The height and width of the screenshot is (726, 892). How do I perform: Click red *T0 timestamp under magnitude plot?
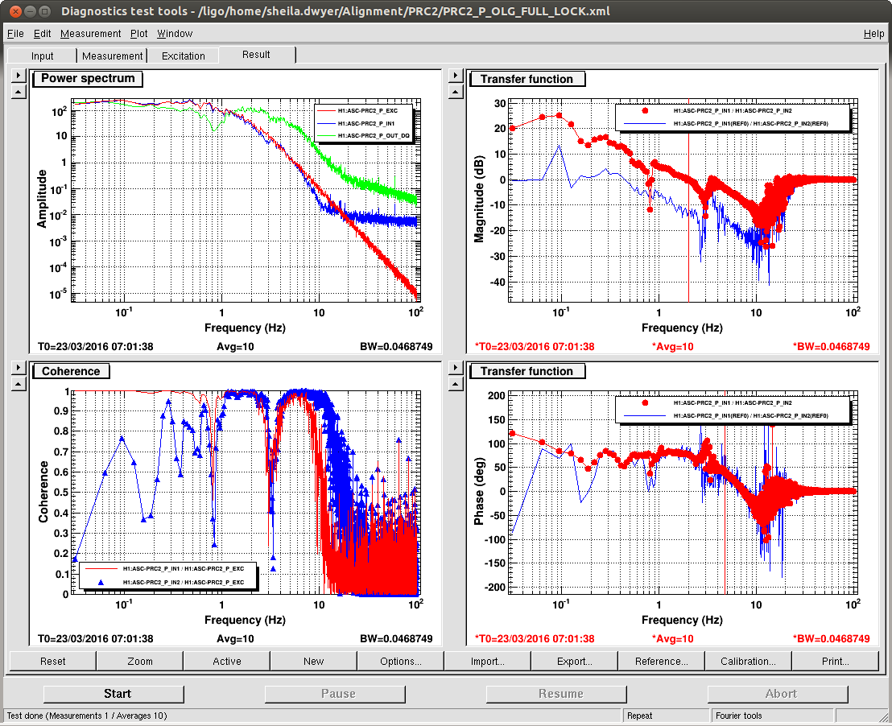tap(535, 346)
